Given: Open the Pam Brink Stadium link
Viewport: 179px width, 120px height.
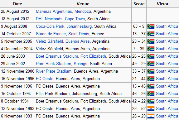Looking at the screenshot, I should tap(53, 64).
